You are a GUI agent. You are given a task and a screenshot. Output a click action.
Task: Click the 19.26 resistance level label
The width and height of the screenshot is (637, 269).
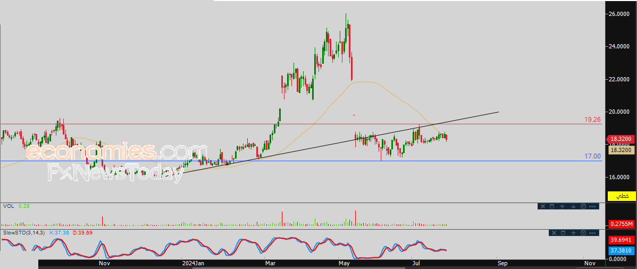coord(593,120)
